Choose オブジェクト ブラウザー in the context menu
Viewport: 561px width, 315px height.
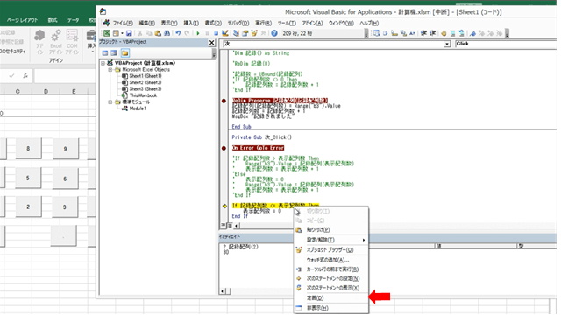[331, 250]
